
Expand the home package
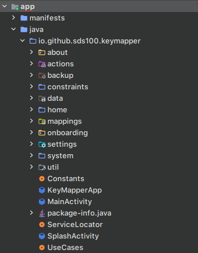(31, 109)
